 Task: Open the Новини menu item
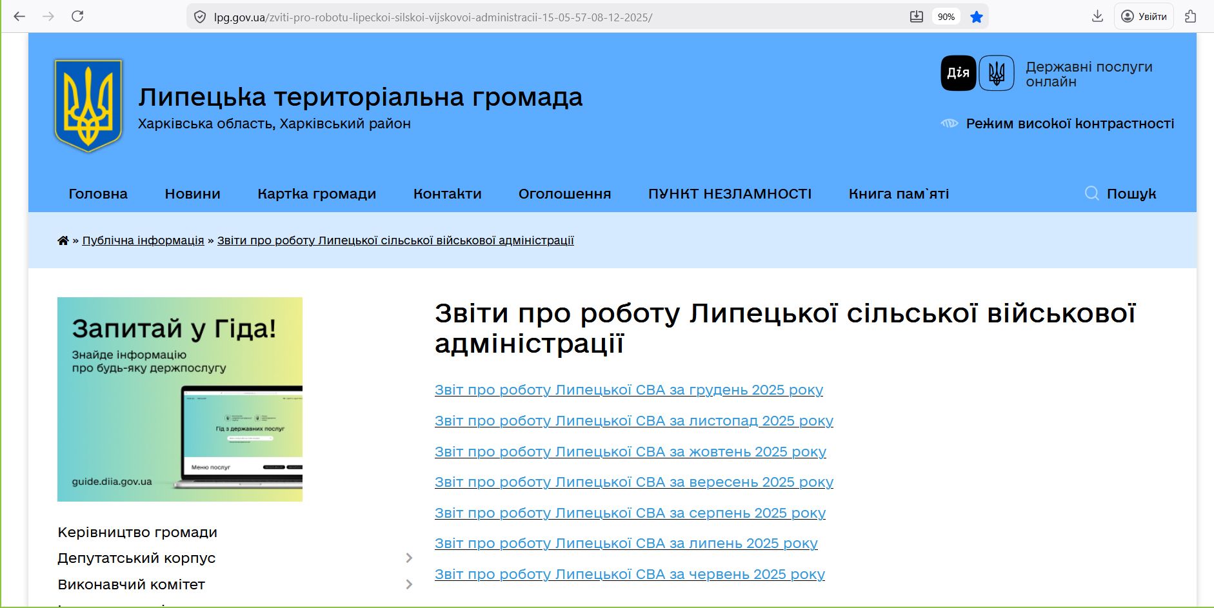(x=192, y=193)
